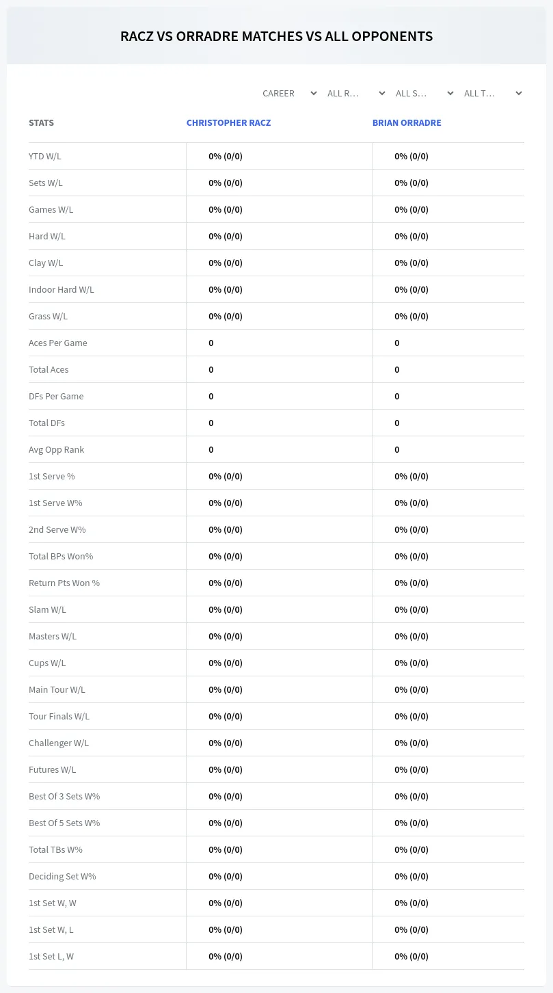Select the Best Of 5 Sets W% label
Screen dimensions: 553x993
[x=64, y=823]
